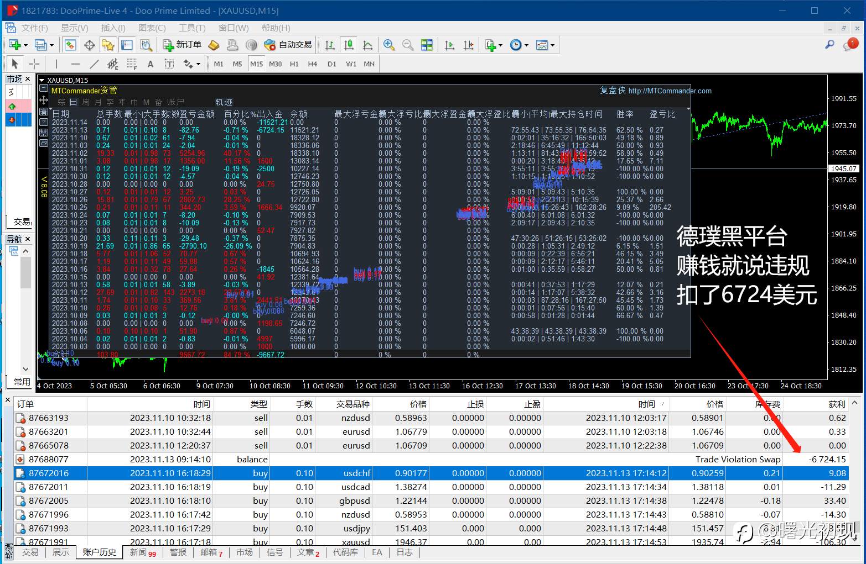The width and height of the screenshot is (866, 564).
Task: Open the MTCommander.com link
Action: [x=670, y=91]
